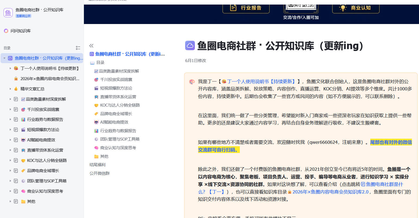Viewport: 419px width, 218px height.
Task: Open 2026年×鱼圈内容电商会员知识 in sidebar
Action: pos(50,79)
